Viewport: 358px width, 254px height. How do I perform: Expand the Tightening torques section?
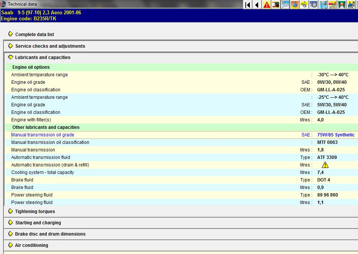pyautogui.click(x=11, y=211)
